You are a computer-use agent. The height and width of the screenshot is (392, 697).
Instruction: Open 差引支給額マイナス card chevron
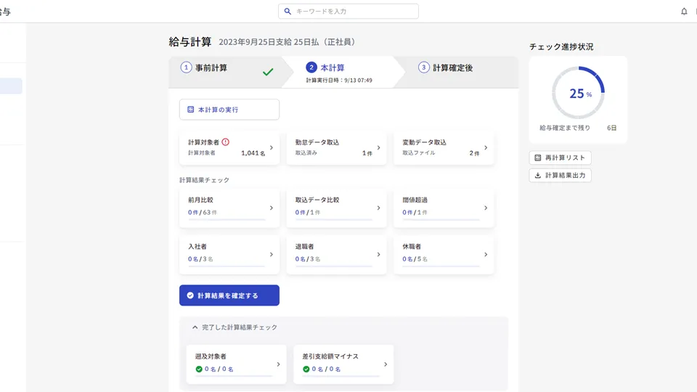(x=386, y=364)
